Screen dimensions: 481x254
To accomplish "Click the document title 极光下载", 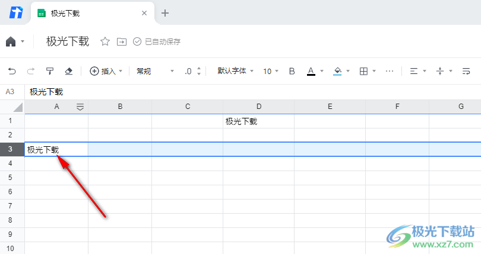I will click(x=68, y=41).
